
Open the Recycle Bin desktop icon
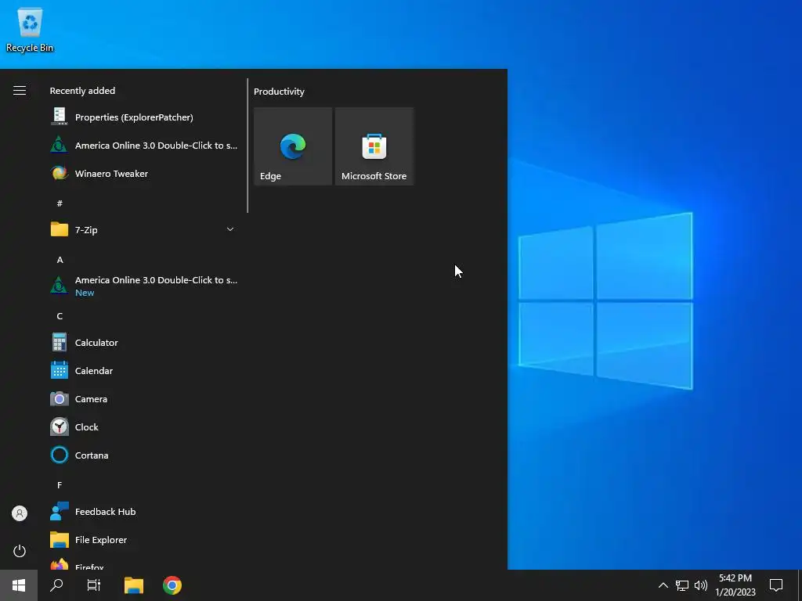(30, 30)
